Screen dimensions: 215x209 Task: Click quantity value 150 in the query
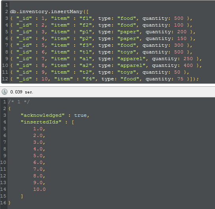182,38
